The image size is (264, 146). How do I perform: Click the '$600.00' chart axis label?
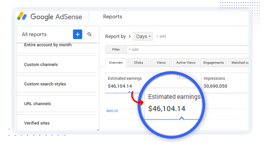click(112, 111)
